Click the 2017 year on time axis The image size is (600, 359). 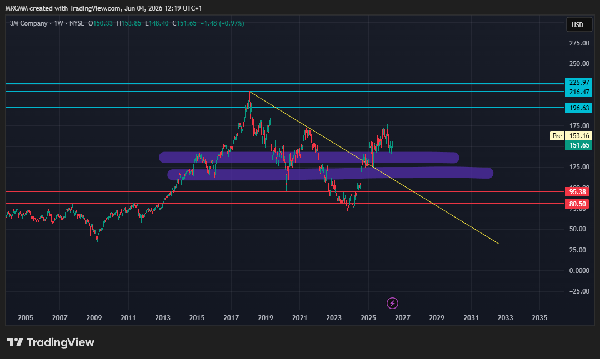(x=231, y=318)
